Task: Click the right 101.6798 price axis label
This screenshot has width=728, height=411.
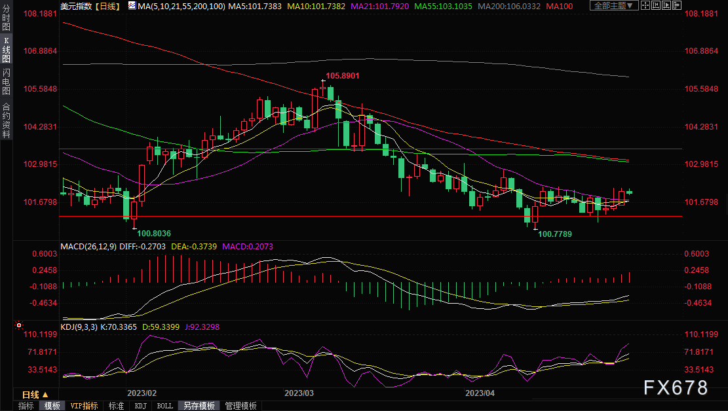Action: (x=701, y=202)
